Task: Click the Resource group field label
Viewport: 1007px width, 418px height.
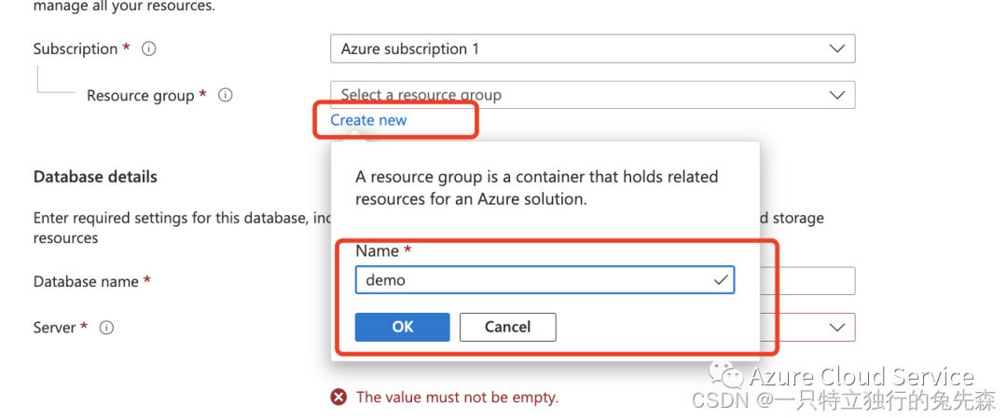Action: point(141,96)
